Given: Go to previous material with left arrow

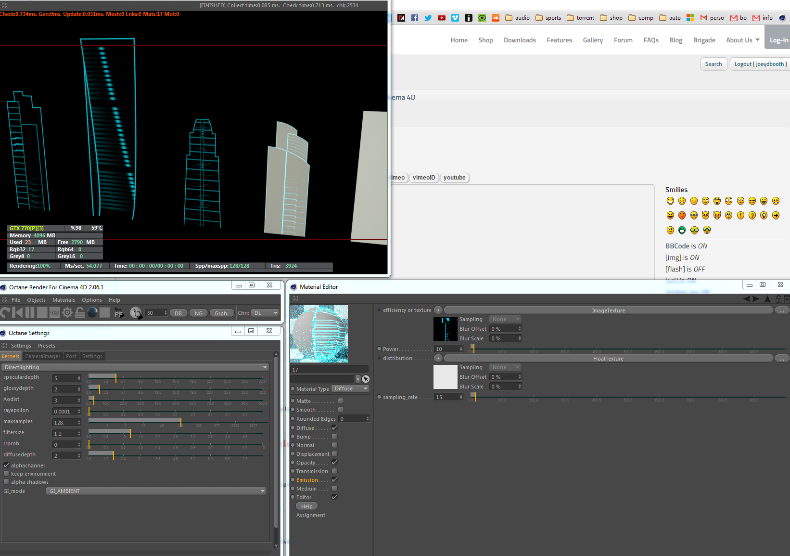Looking at the screenshot, I should coord(747,299).
